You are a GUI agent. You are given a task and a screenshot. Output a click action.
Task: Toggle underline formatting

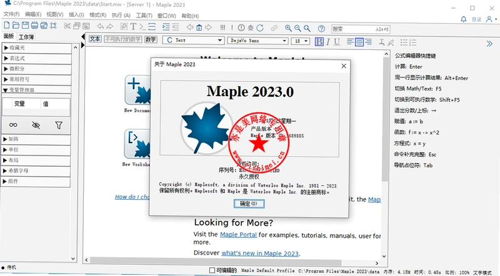[337, 42]
